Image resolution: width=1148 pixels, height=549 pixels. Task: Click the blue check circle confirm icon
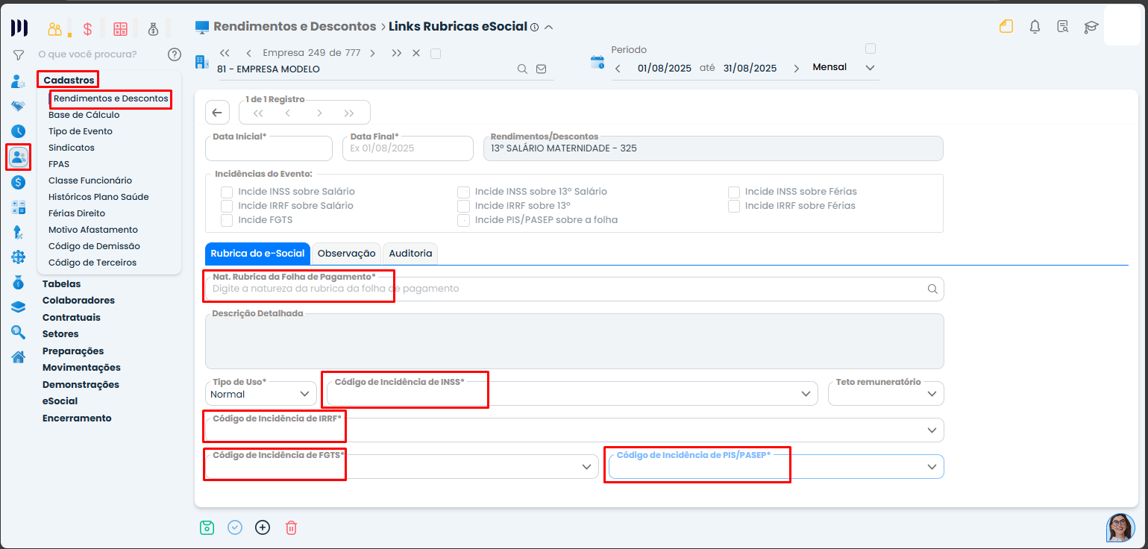click(x=235, y=527)
